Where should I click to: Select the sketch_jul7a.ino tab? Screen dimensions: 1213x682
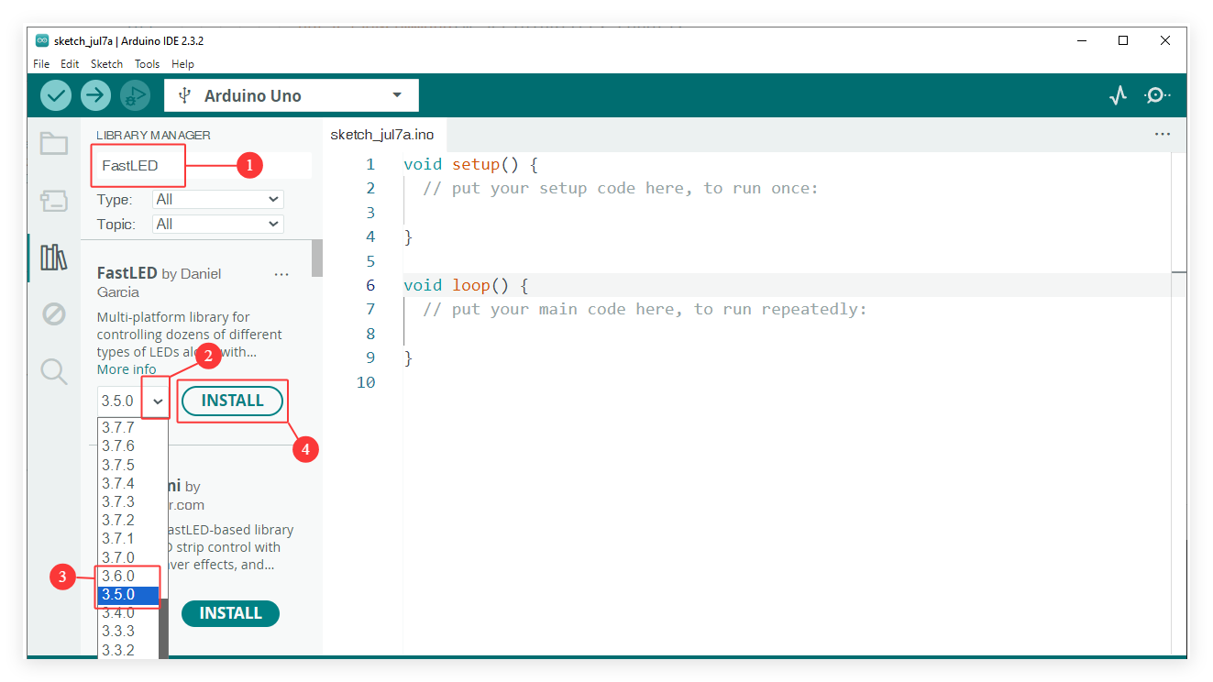382,134
